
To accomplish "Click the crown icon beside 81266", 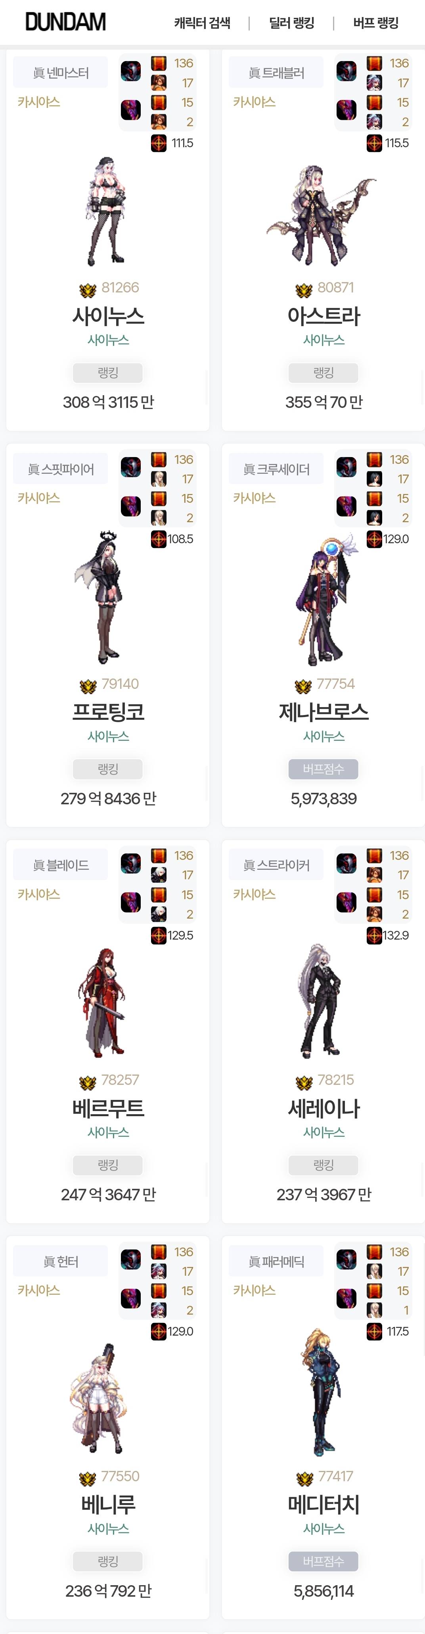I will click(87, 290).
